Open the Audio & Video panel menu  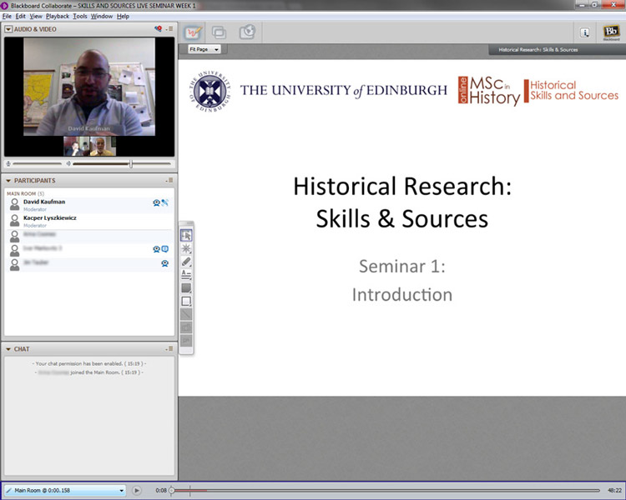point(169,28)
